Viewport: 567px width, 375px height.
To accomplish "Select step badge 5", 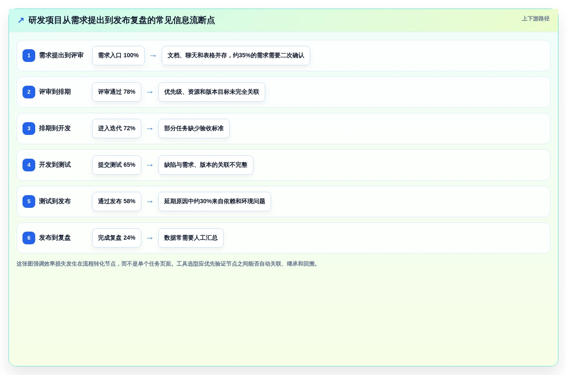I will pyautogui.click(x=29, y=201).
